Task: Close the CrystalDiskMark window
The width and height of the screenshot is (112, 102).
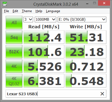Action: [104, 3]
